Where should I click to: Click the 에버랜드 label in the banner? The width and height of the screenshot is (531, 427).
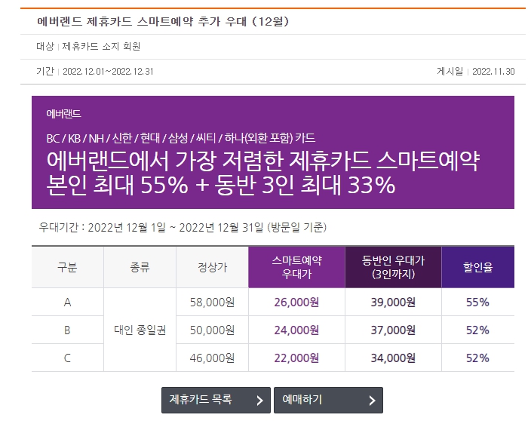63,114
